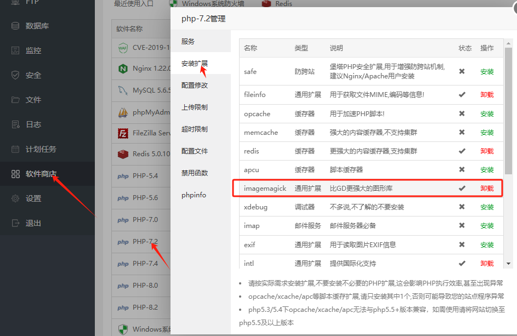The image size is (517, 336).
Task: Uninstall the intl extension
Action: [x=487, y=264]
